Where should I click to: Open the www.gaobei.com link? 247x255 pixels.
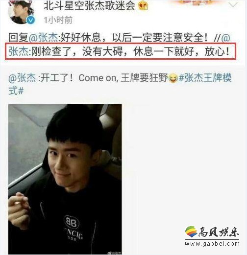click(x=212, y=244)
